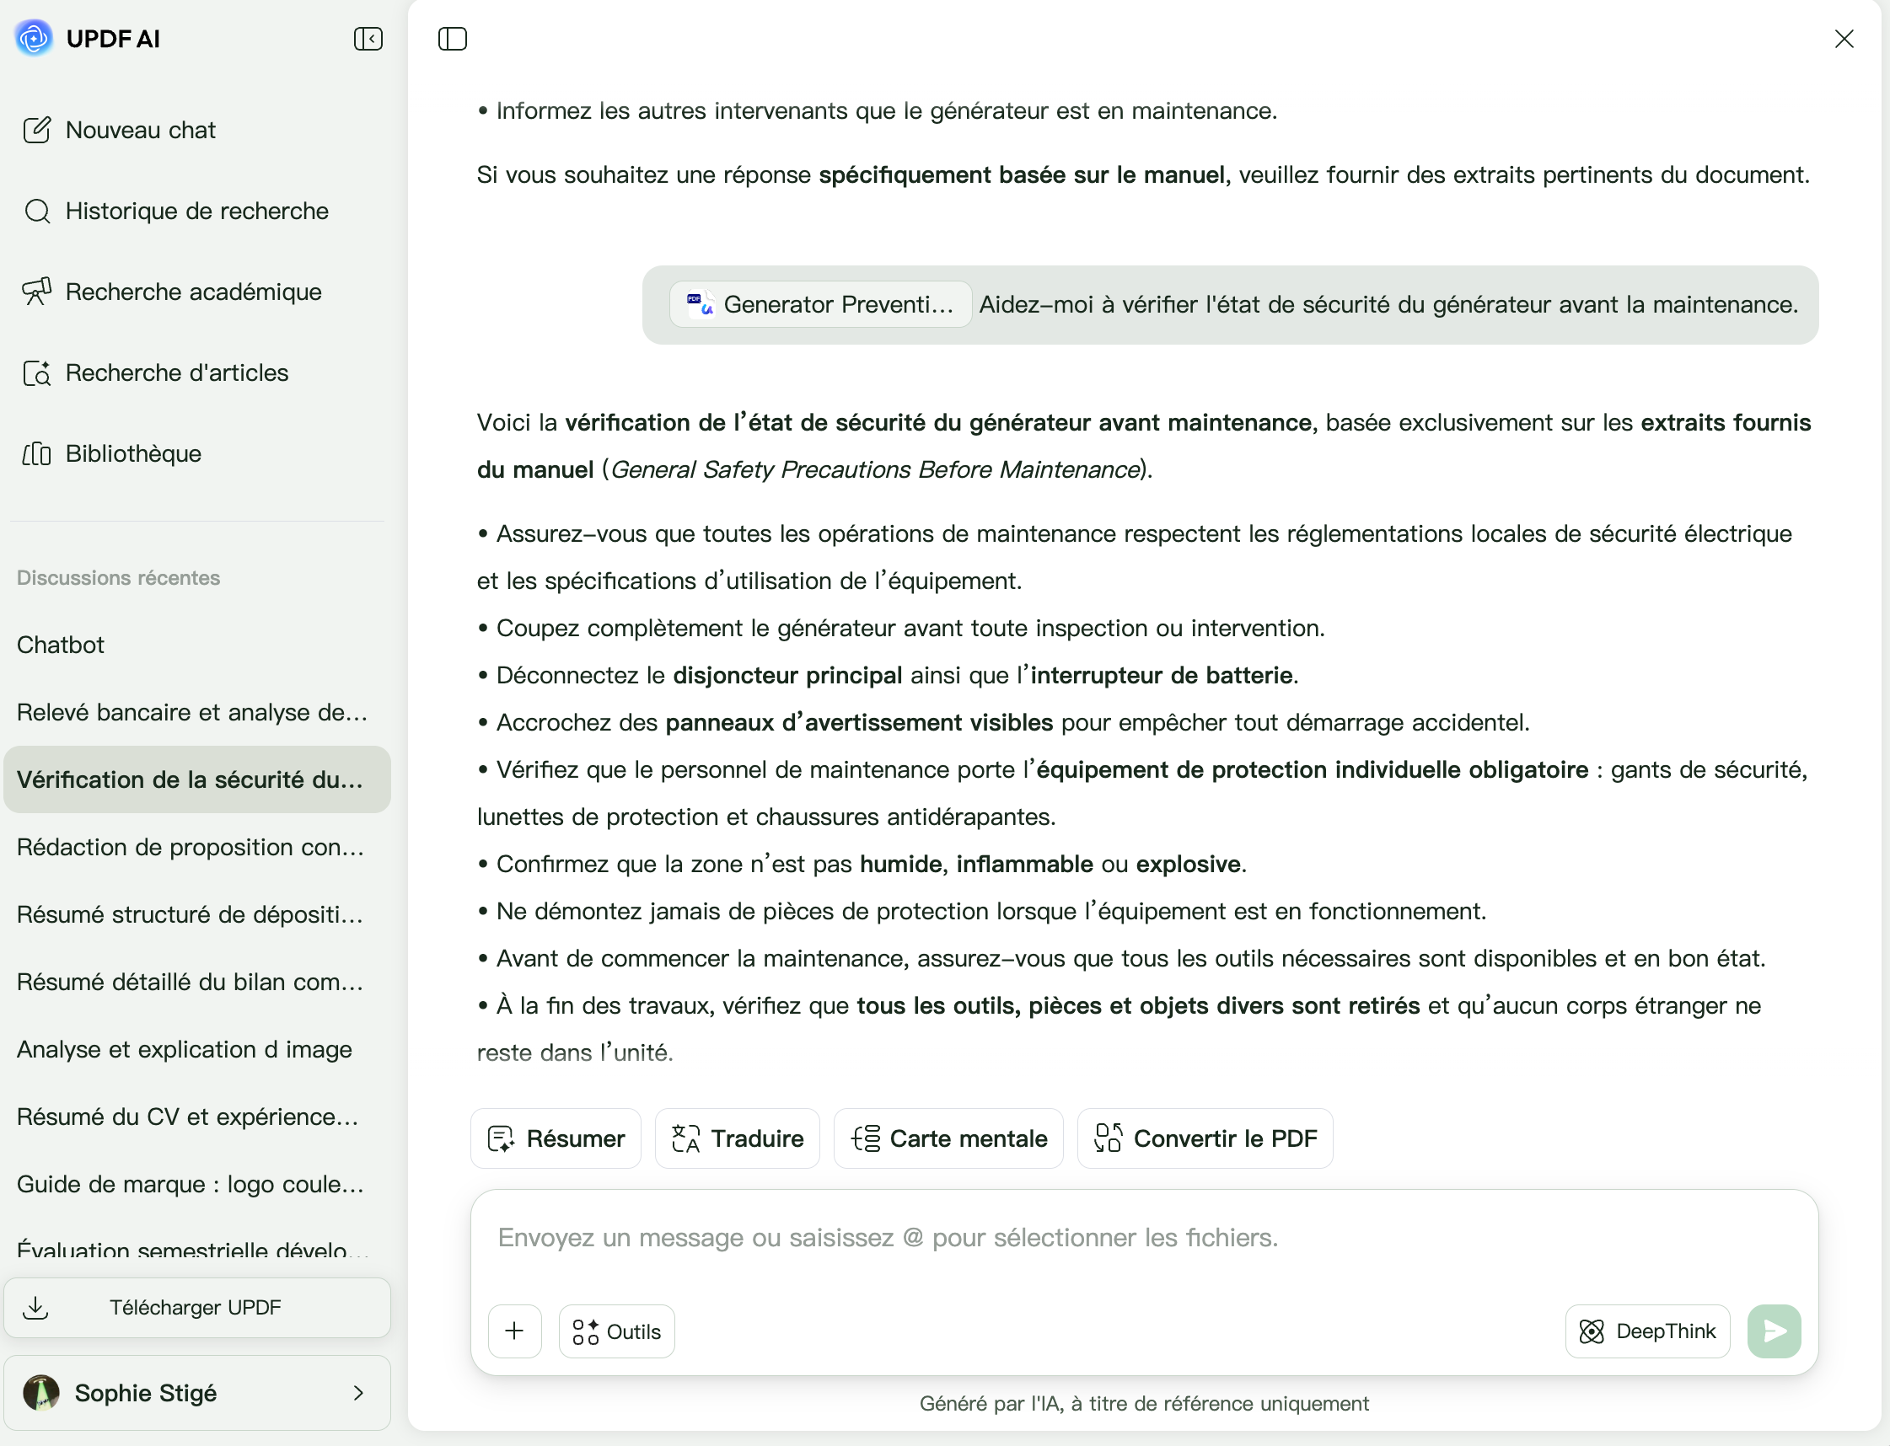Click the Discussions récentes heading
This screenshot has height=1446, width=1890.
[119, 577]
